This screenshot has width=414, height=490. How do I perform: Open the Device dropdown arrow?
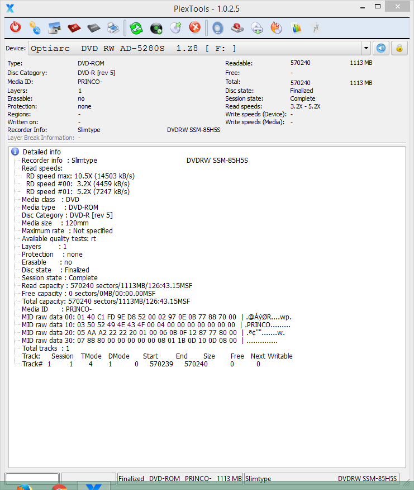[x=367, y=49]
